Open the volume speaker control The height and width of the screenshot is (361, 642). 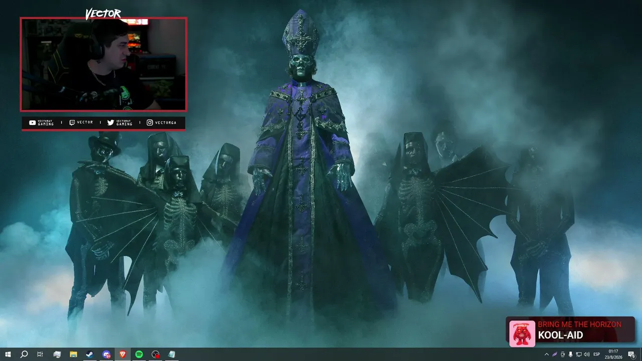(x=587, y=354)
